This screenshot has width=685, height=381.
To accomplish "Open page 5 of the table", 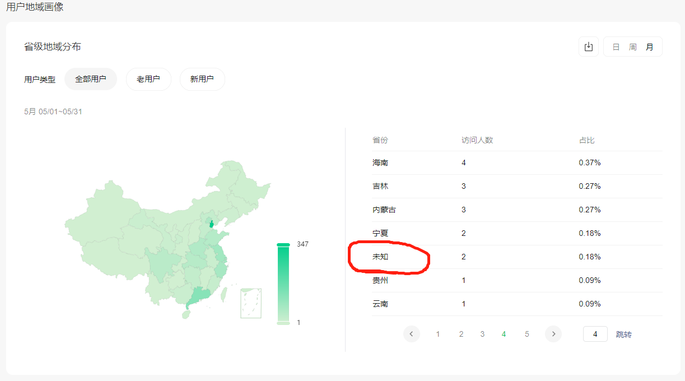I will click(x=527, y=334).
